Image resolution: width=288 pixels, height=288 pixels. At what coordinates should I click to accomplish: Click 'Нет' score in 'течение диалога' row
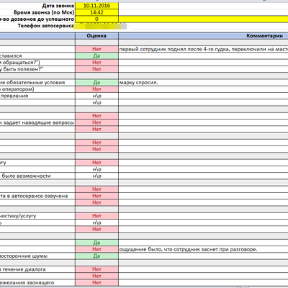point(96,269)
